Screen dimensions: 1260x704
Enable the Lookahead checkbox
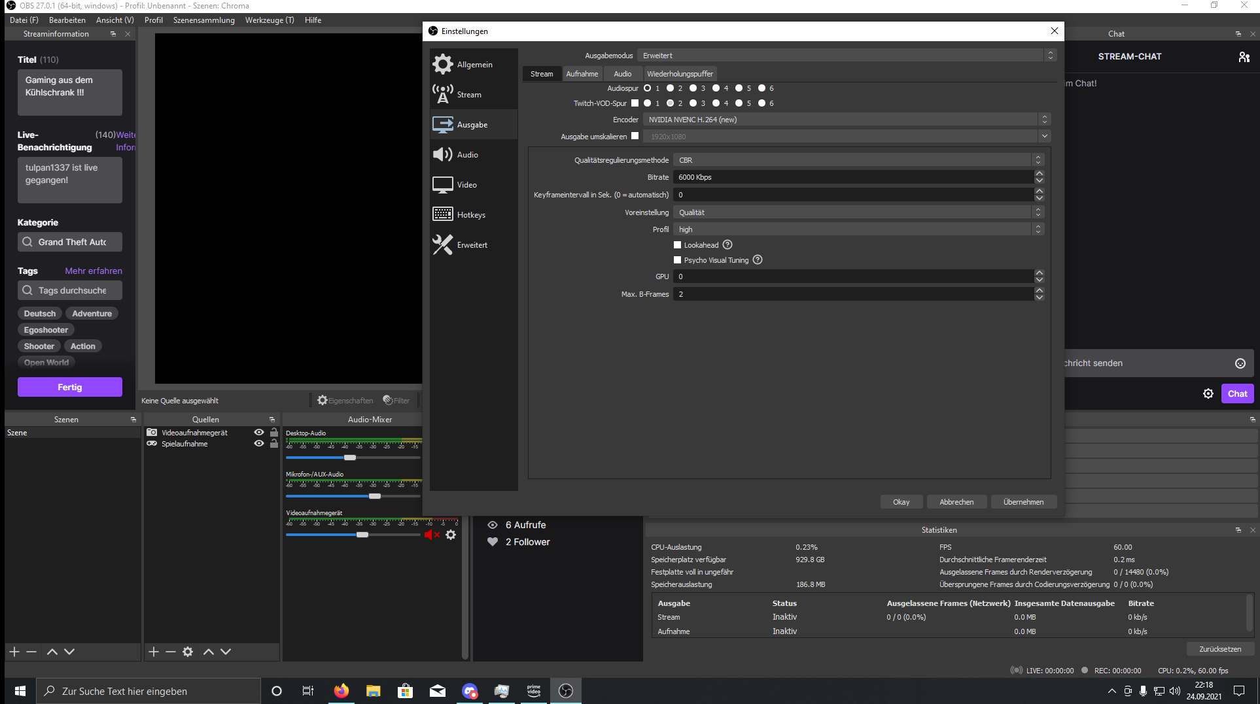pyautogui.click(x=678, y=245)
